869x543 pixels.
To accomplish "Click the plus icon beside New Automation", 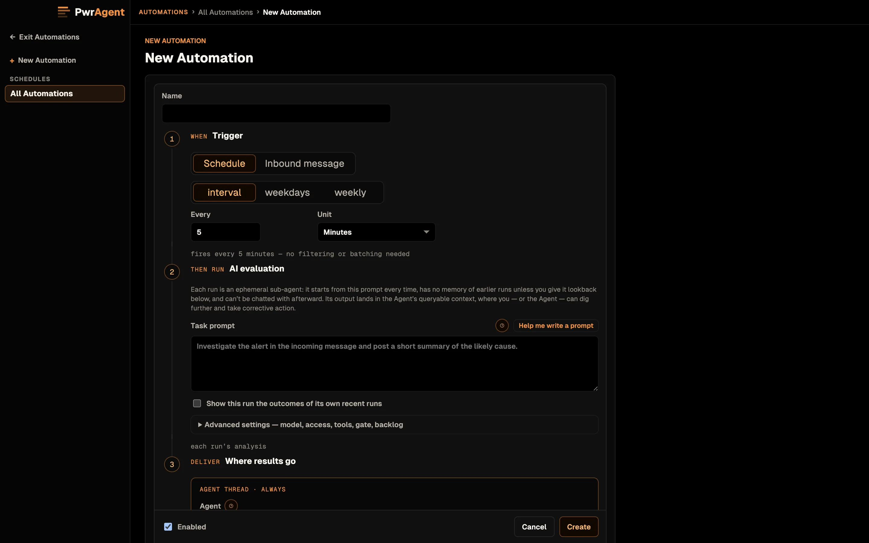I will [x=12, y=61].
